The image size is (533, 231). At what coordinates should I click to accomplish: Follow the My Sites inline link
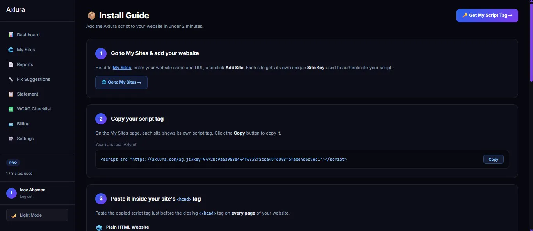122,68
